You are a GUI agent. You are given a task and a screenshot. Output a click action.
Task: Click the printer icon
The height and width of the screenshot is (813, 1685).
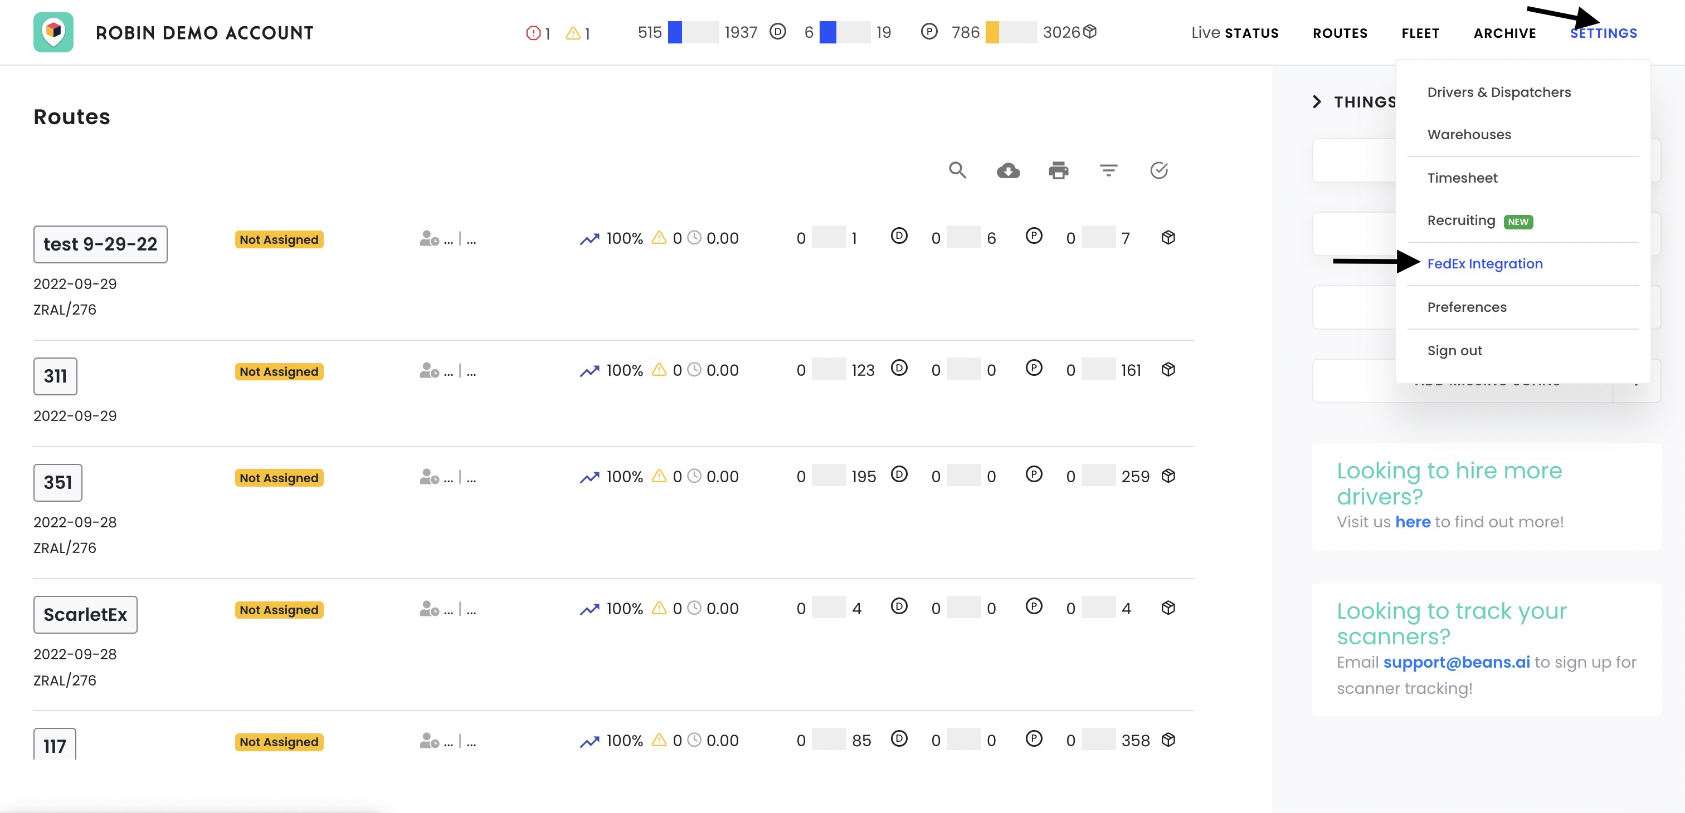[1058, 170]
